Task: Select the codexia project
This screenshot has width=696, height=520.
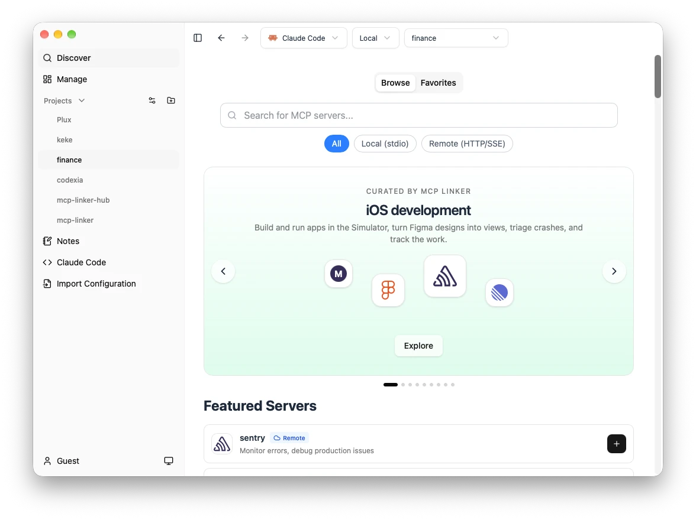Action: [109, 180]
